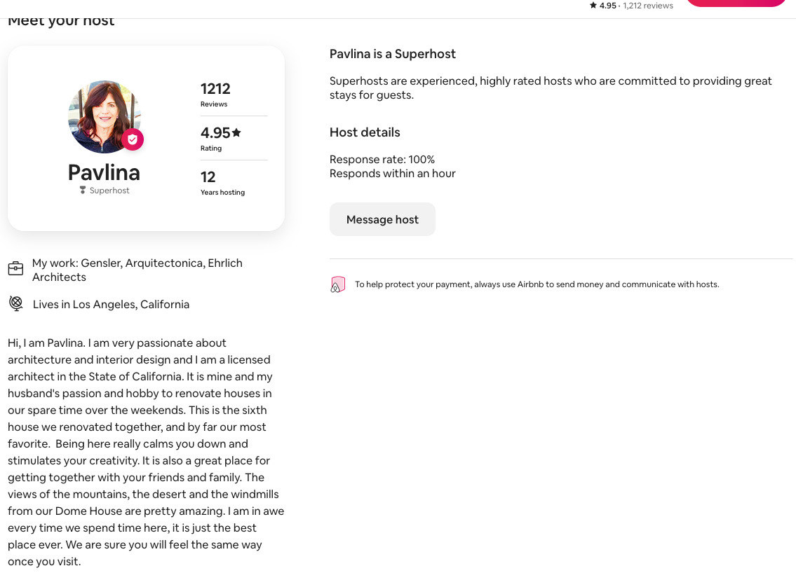Open Pavlina's profile photo
Viewport: 796px width, 580px height.
tap(104, 117)
